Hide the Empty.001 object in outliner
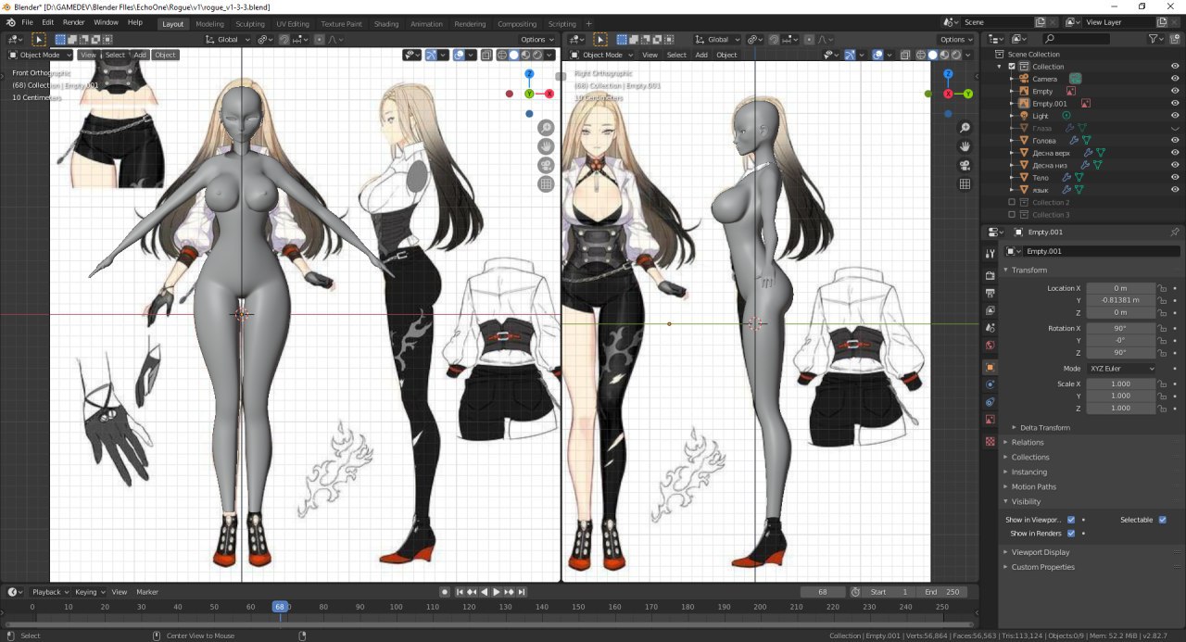1186x642 pixels. 1175,104
